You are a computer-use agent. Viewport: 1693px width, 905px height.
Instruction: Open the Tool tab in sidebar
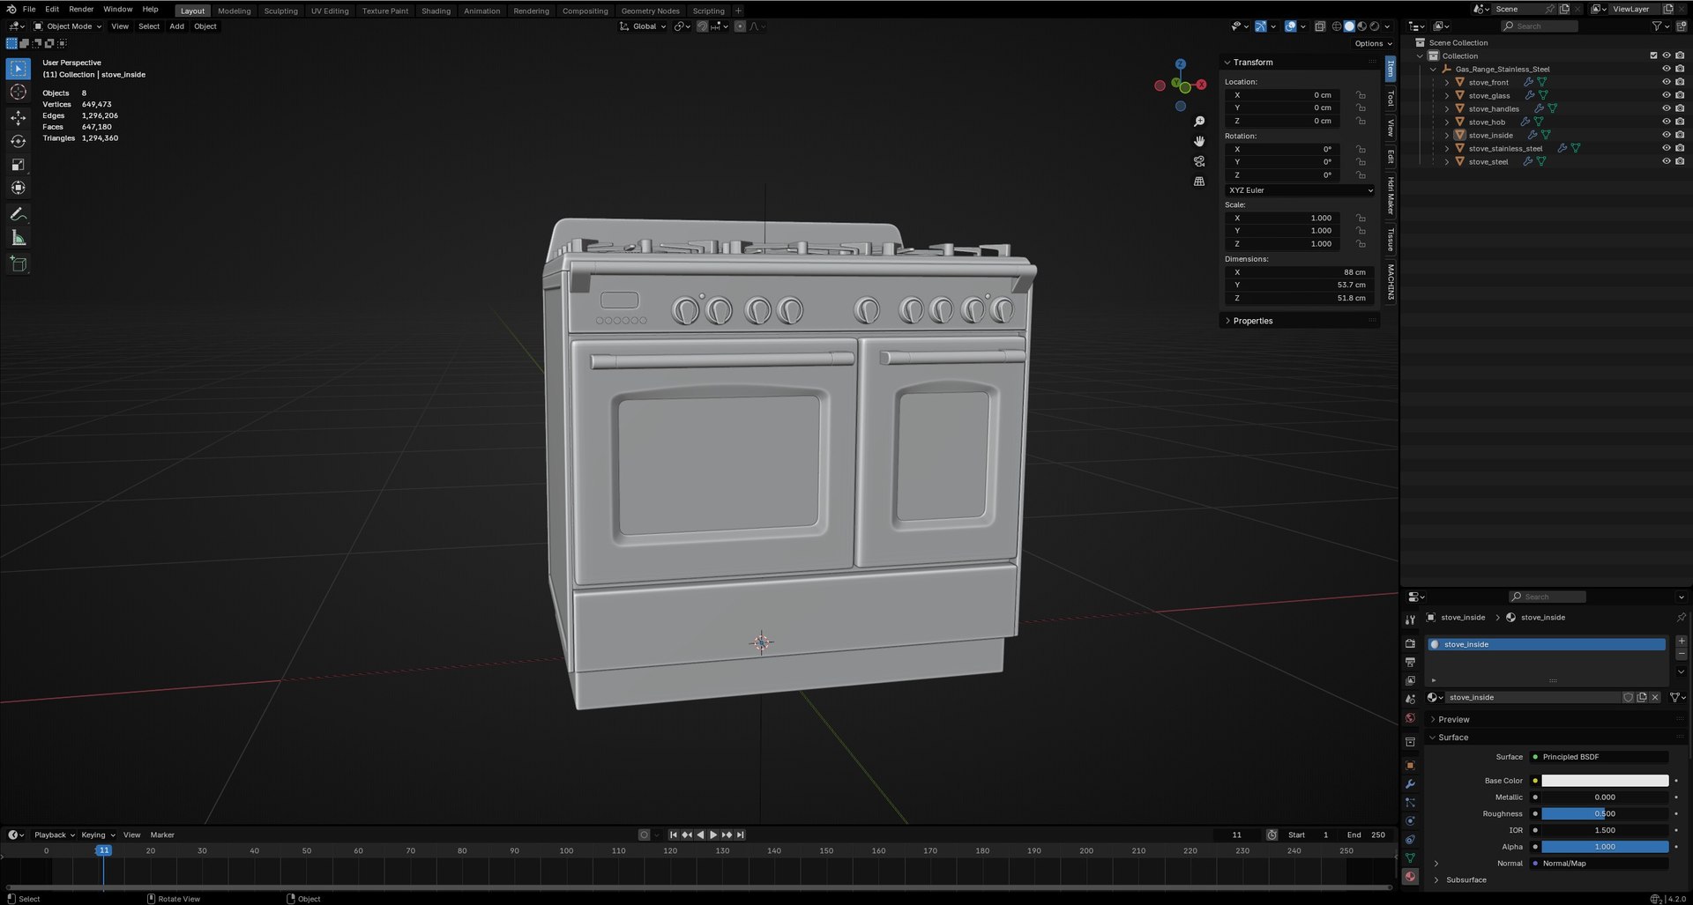(1391, 98)
